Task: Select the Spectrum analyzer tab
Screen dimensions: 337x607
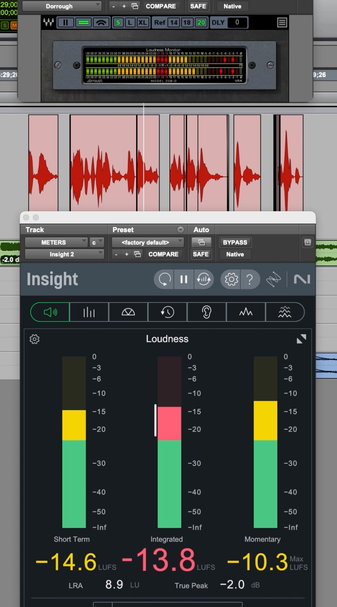Action: click(246, 312)
